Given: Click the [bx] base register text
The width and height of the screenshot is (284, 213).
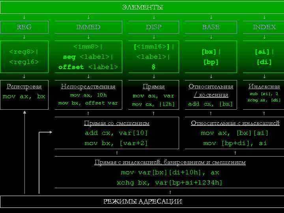Looking at the screenshot, I should (209, 52).
